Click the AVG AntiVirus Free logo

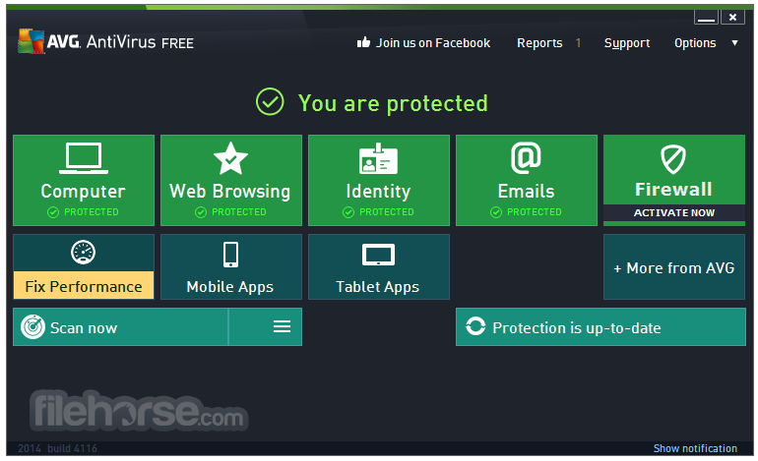click(105, 42)
